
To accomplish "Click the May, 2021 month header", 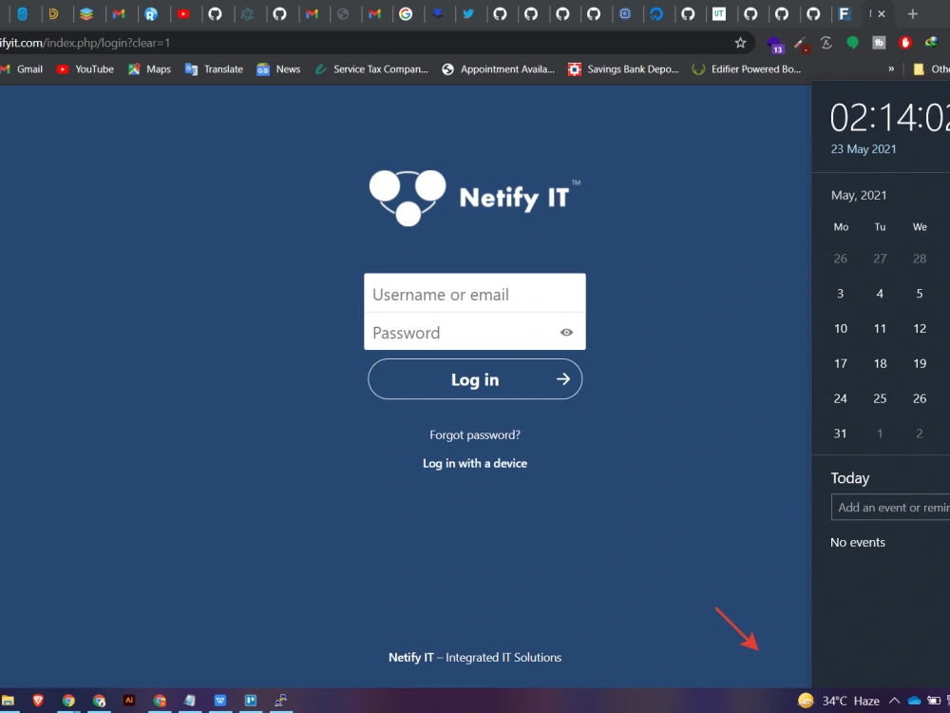I will 859,195.
